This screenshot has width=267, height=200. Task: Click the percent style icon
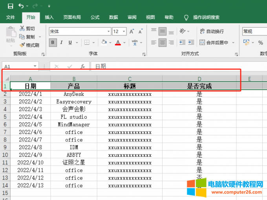pyautogui.click(x=260, y=42)
